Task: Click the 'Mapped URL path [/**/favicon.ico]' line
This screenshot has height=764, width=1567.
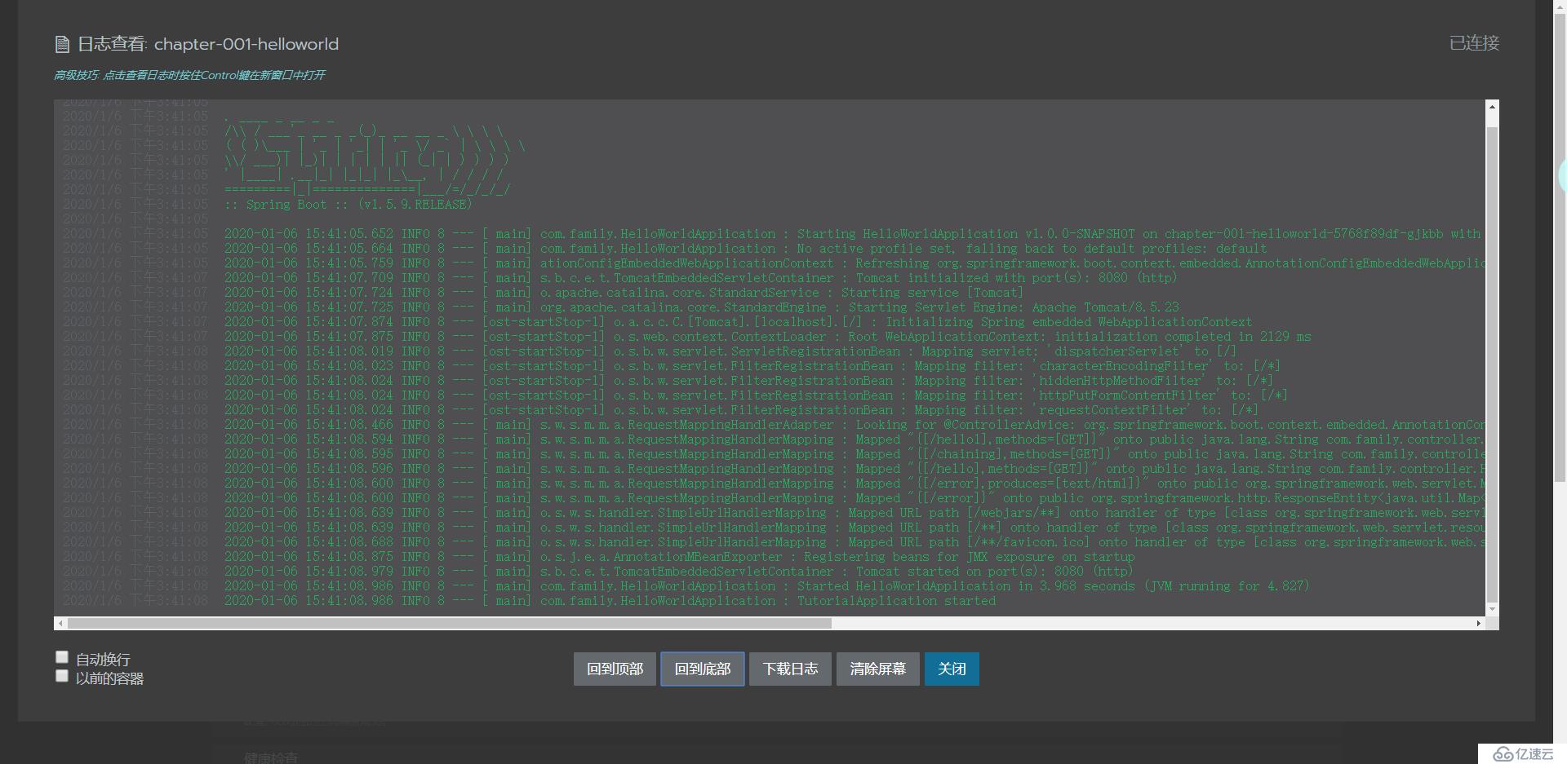Action: point(855,542)
